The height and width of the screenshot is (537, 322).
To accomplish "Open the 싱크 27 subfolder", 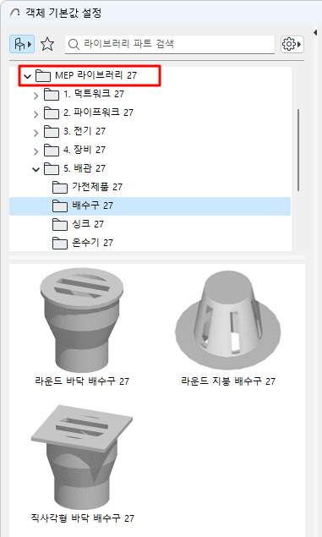I will (150, 224).
